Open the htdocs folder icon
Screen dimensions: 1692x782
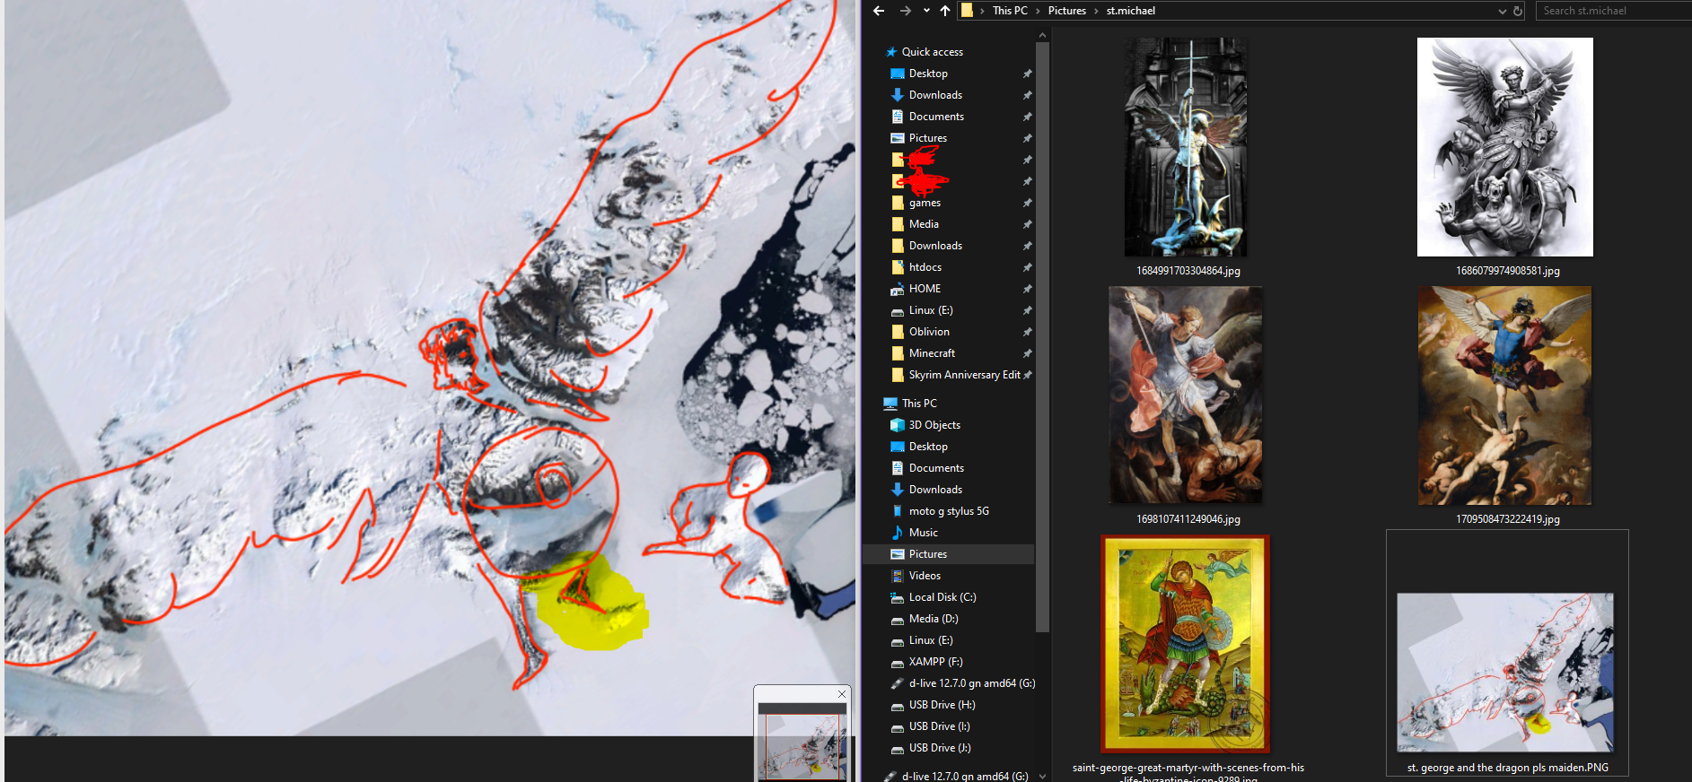[898, 267]
